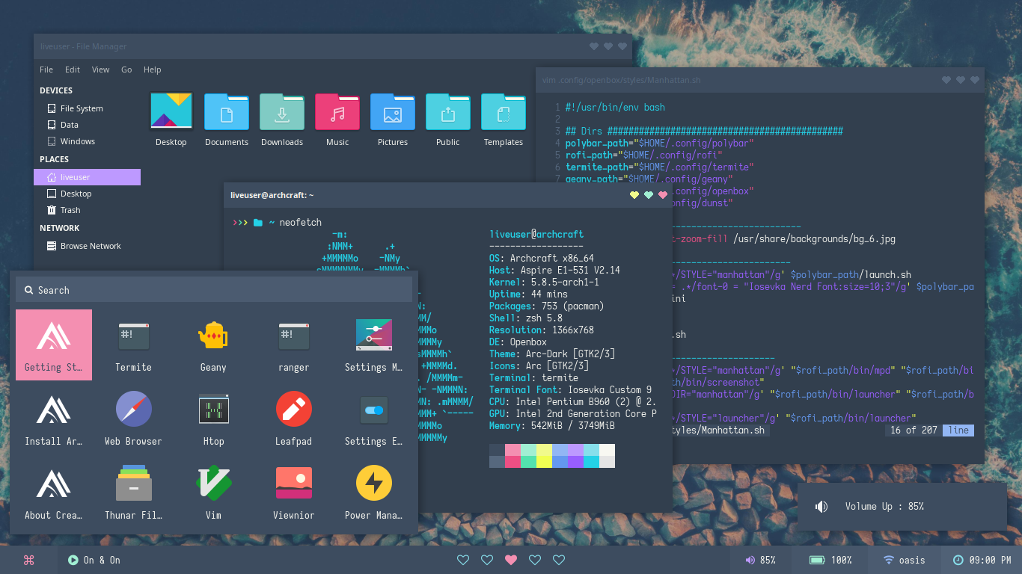Launch Thunar File Manager from launcher
Viewport: 1022px width, 574px height.
(134, 493)
